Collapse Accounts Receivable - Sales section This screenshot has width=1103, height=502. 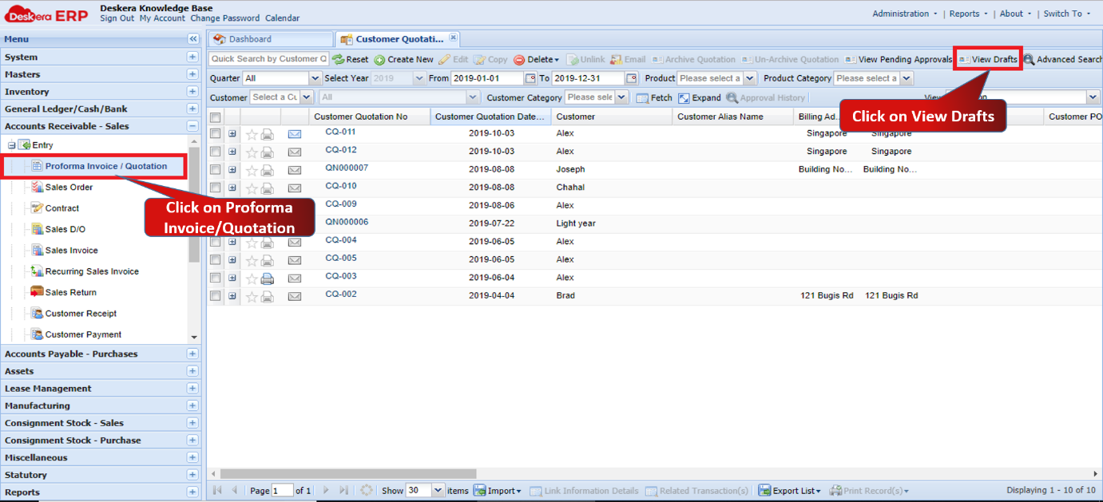point(192,126)
